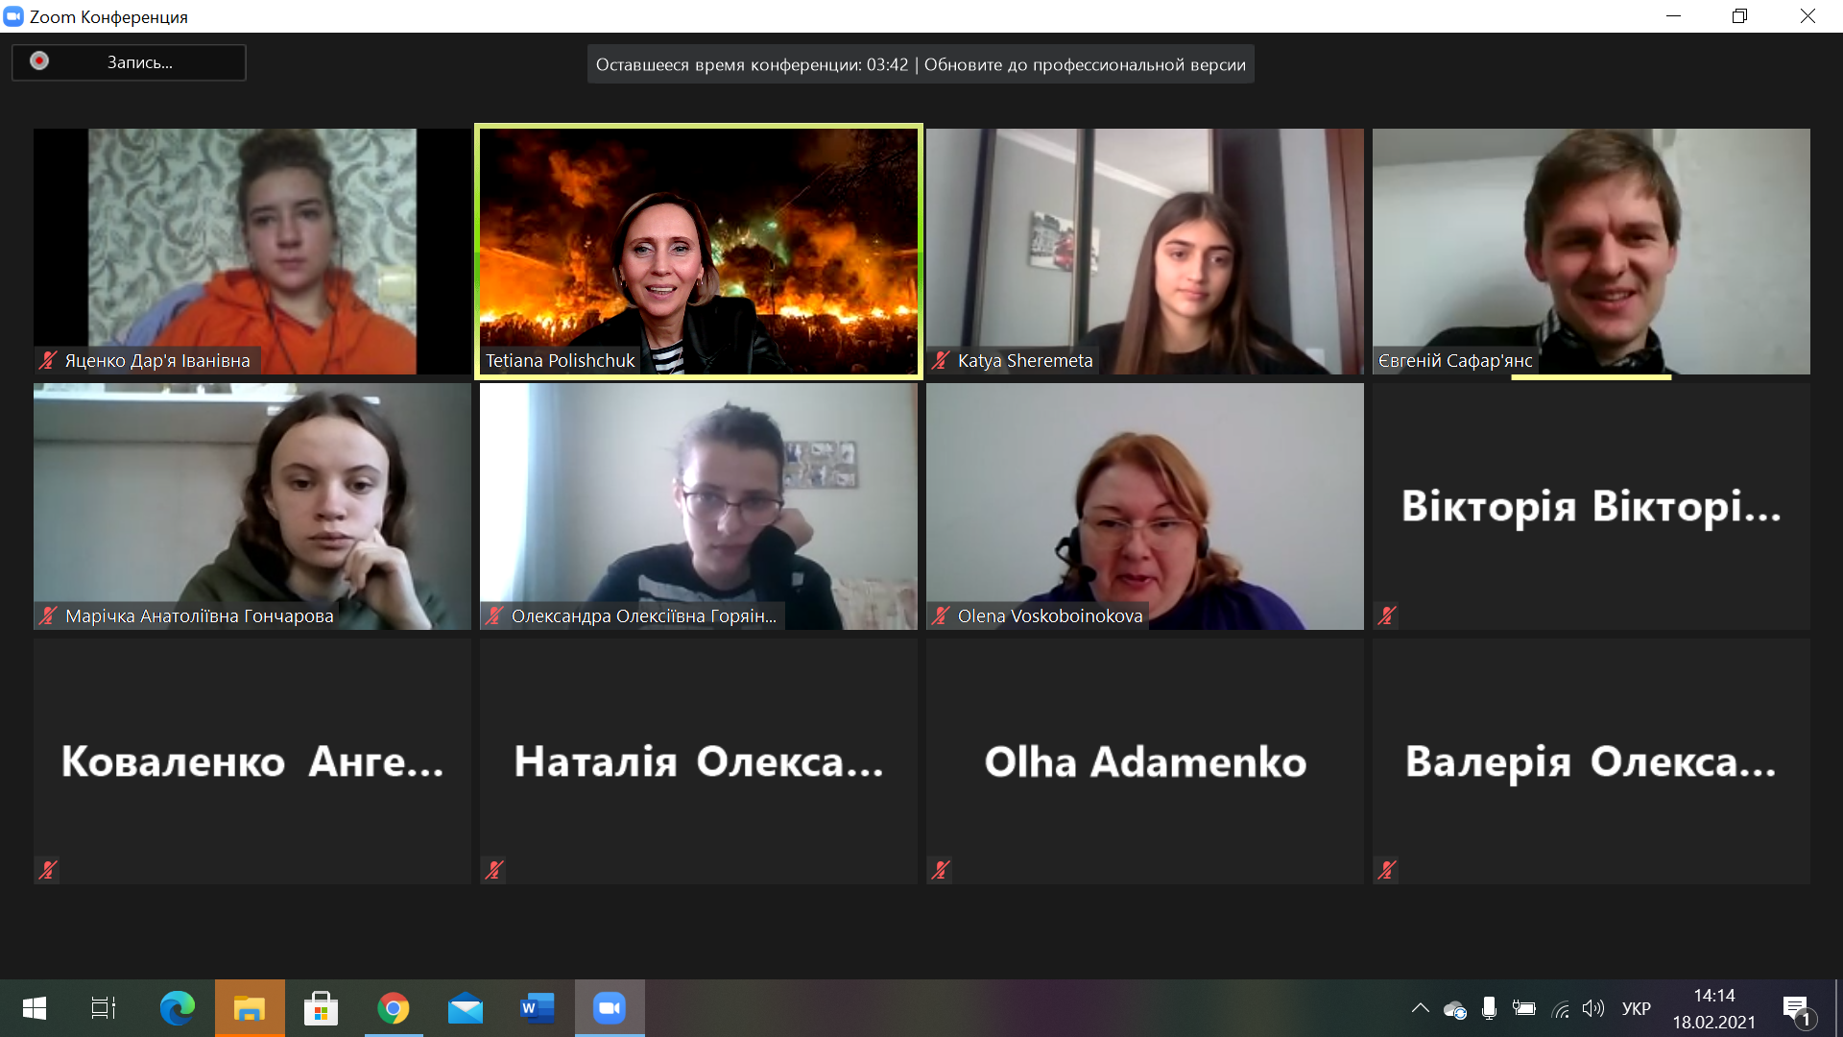Open the Windows Start menu
Image resolution: width=1843 pixels, height=1037 pixels.
coord(35,1008)
